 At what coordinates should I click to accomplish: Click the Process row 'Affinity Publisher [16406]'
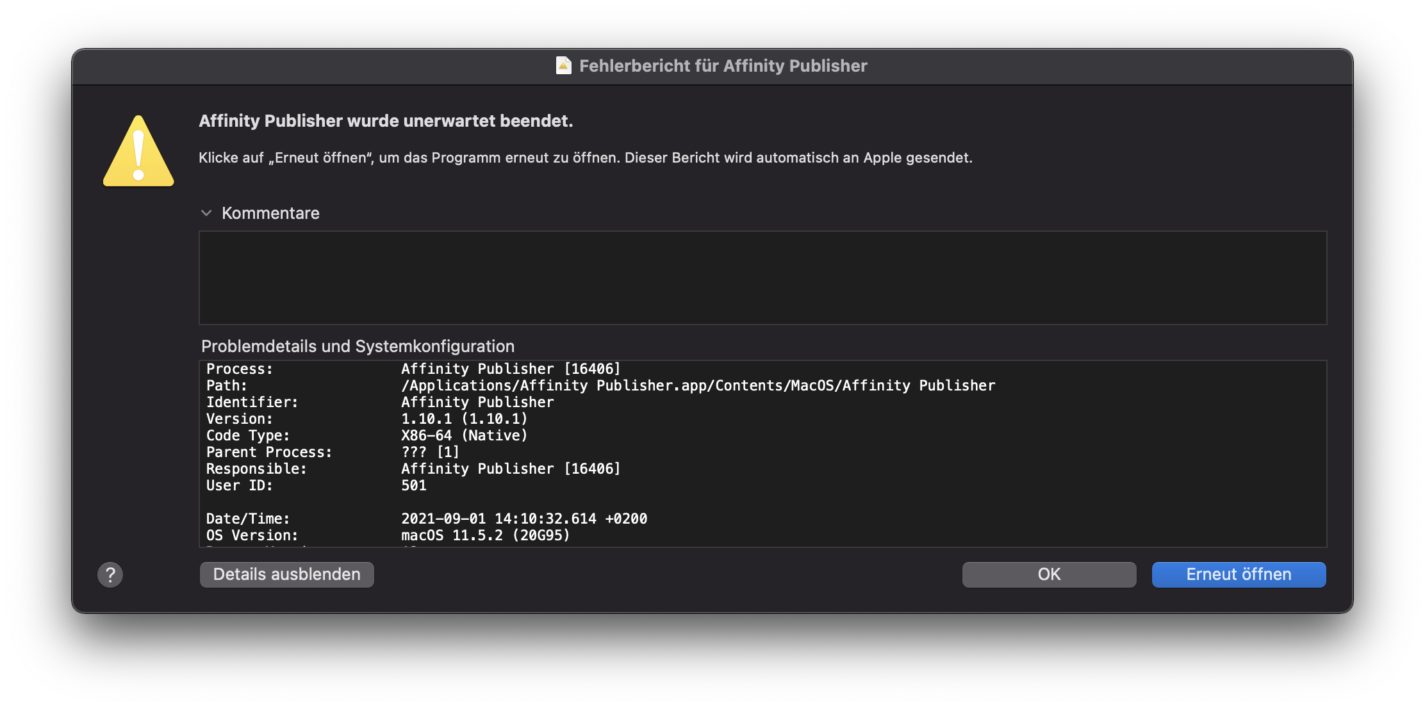pyautogui.click(x=511, y=369)
